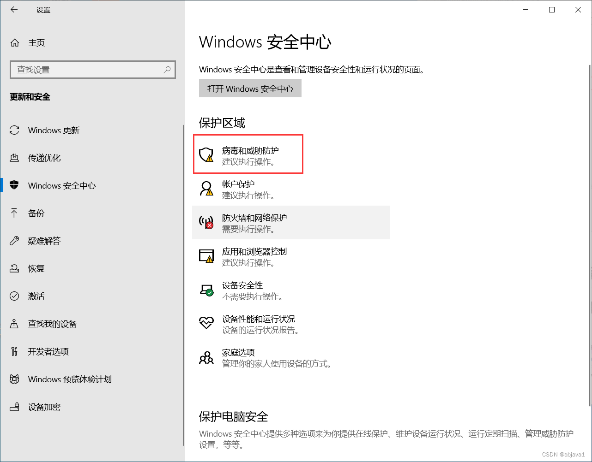Click the Windows 预览体验计划 cat icon
Viewport: 592px width, 462px height.
[15, 379]
